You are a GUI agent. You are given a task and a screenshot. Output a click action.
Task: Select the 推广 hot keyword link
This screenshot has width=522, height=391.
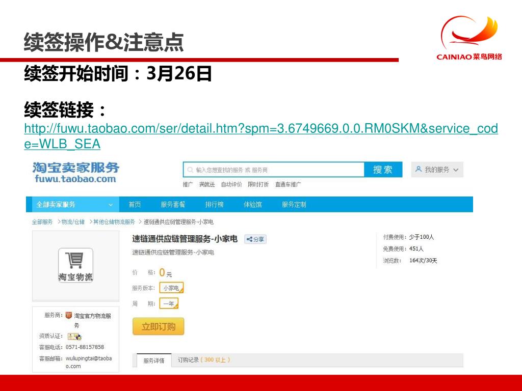188,184
